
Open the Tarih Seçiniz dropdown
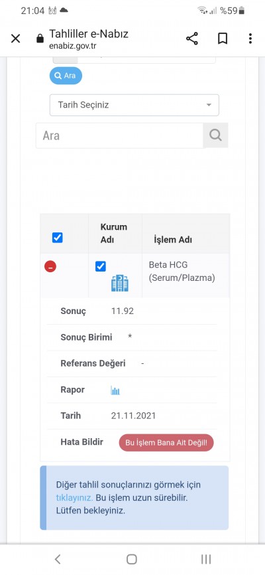(x=134, y=105)
